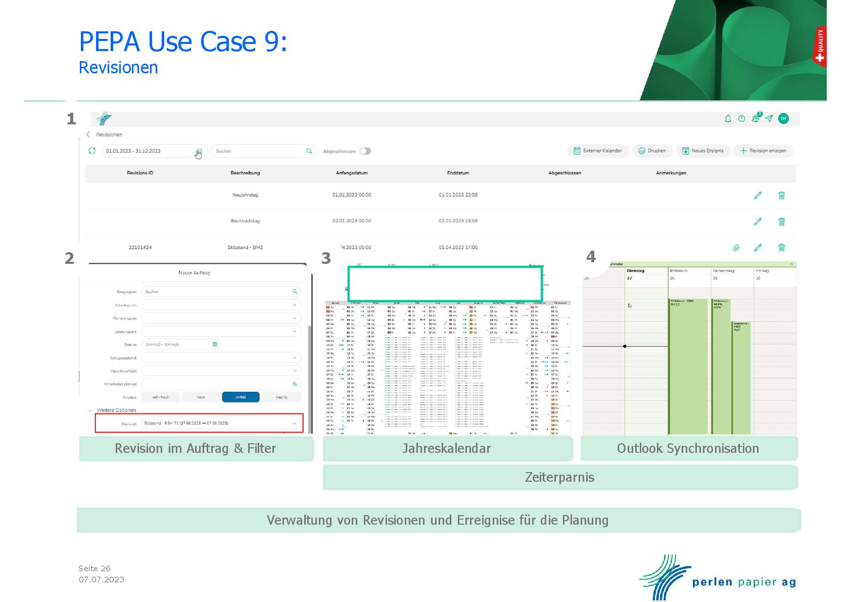
Task: Edit the Neujahrstag row with pencil icon
Action: pyautogui.click(x=758, y=195)
